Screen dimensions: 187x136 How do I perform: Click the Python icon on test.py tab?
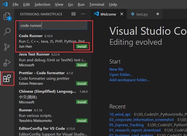(x=133, y=14)
